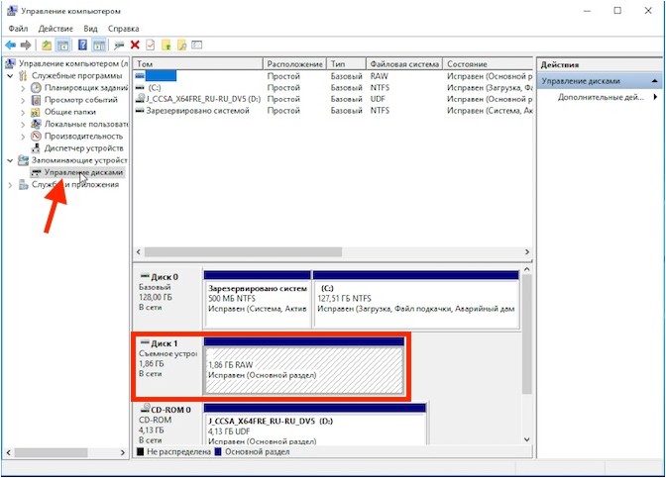Click the Services and Applications icon

click(x=24, y=185)
